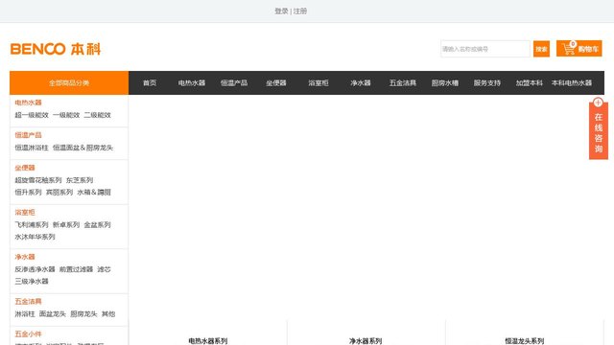Click 淋浴柱 under 五金洁具
614x345 pixels.
[x=25, y=313]
